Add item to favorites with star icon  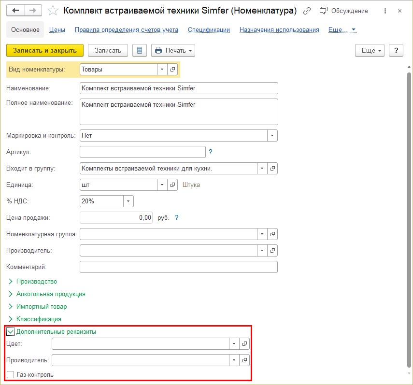53,11
